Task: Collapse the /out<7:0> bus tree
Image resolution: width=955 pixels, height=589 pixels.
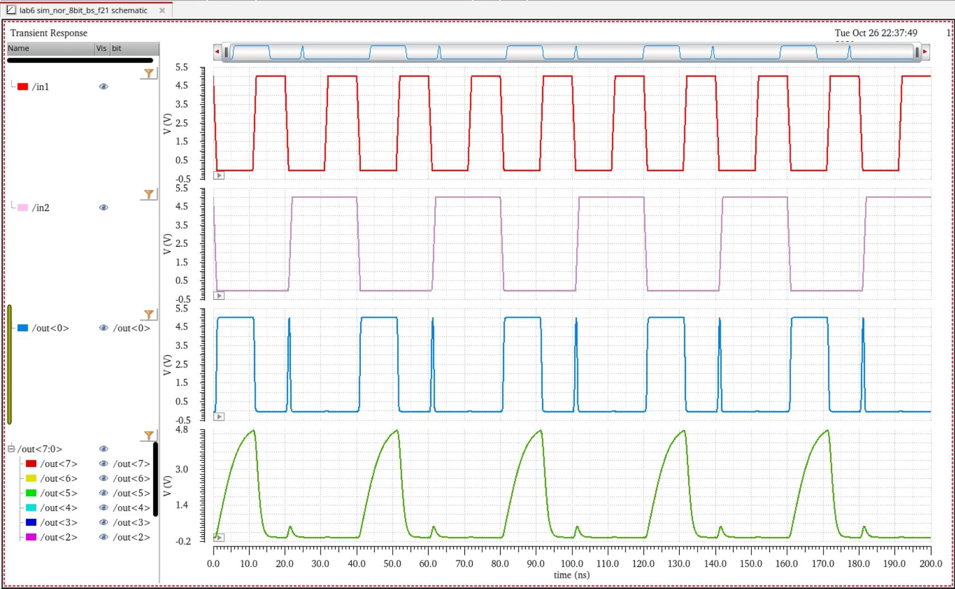Action: coord(11,449)
